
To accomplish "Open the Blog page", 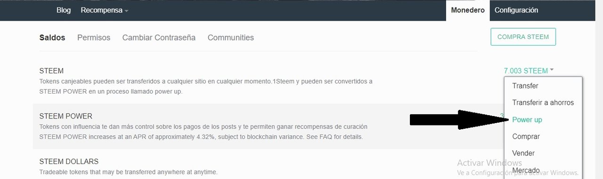I will [x=64, y=10].
